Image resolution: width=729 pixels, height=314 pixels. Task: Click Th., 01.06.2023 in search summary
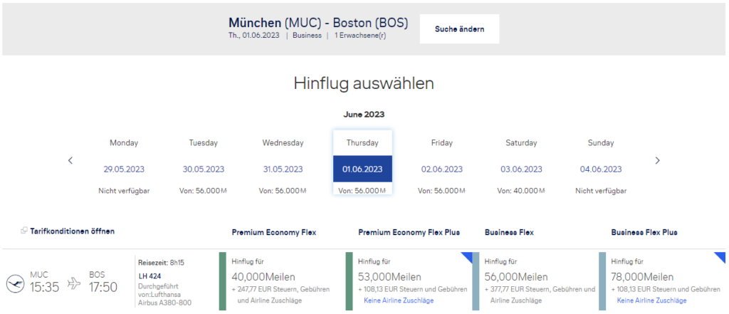pyautogui.click(x=254, y=36)
